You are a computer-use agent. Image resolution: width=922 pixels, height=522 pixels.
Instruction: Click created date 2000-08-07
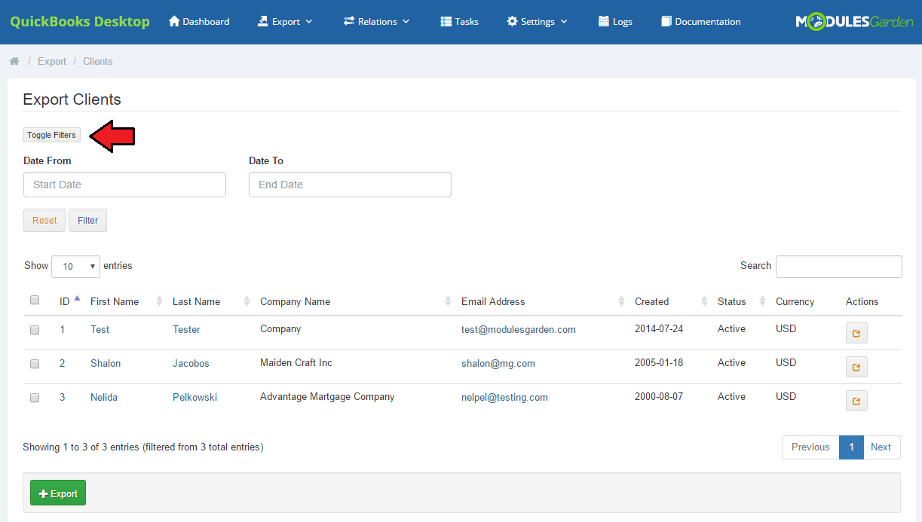[x=659, y=396]
